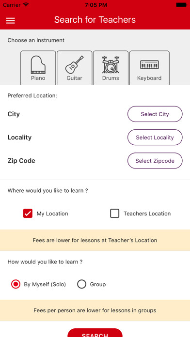Tap the group lessons fees notice banner
Image resolution: width=190 pixels, height=337 pixels.
(x=95, y=310)
